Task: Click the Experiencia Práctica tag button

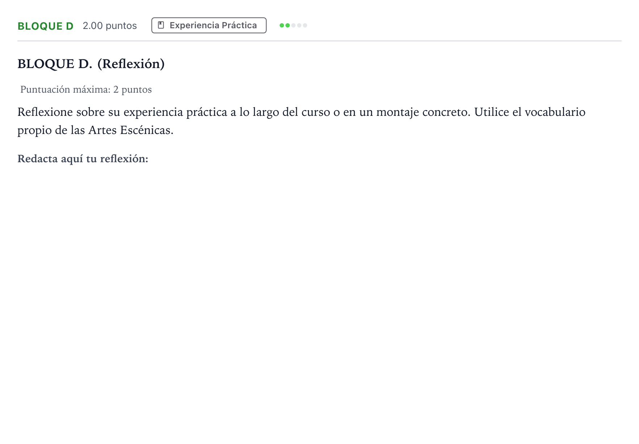Action: point(209,25)
